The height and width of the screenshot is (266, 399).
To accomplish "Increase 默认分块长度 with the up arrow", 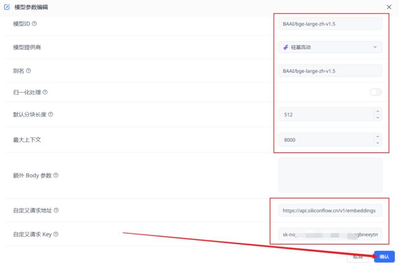I will [377, 111].
